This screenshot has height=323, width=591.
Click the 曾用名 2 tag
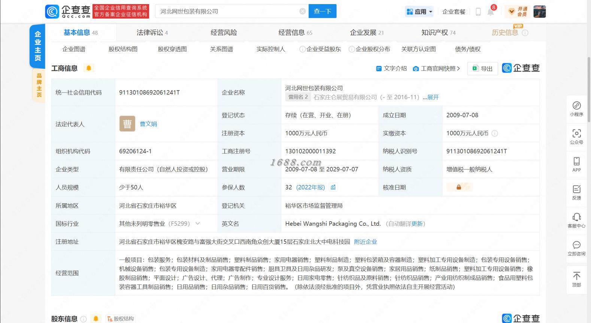click(298, 97)
